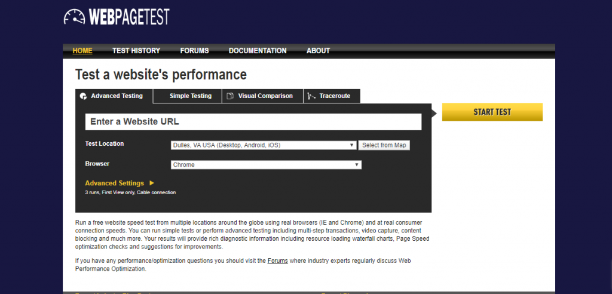Click the Advanced Settings arrow icon

(152, 183)
